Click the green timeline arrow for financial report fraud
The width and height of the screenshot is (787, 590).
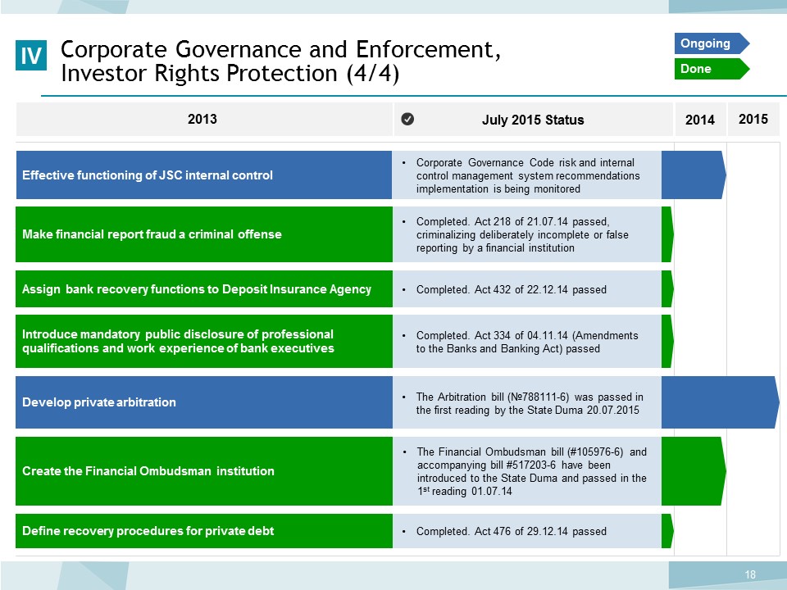coord(667,234)
